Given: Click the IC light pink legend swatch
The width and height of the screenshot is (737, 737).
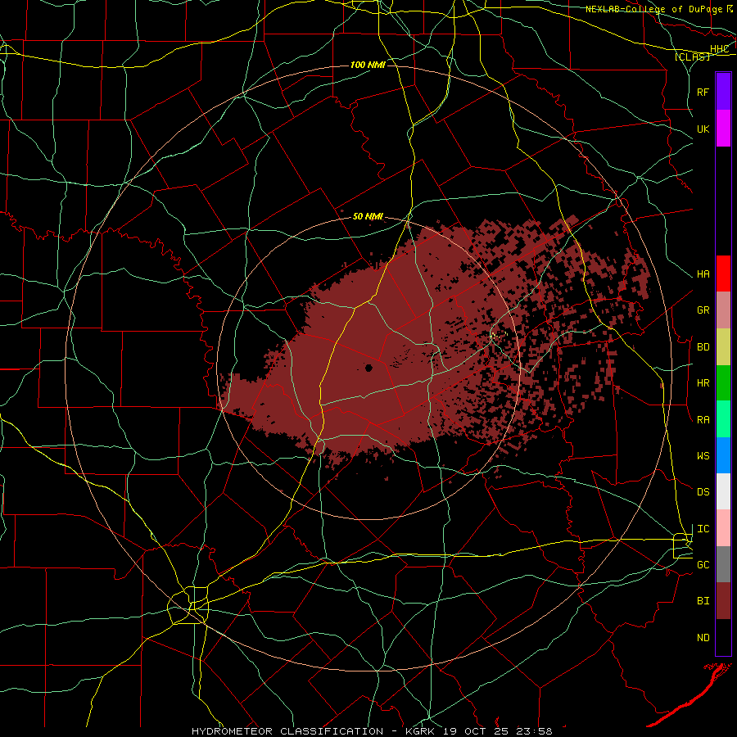Looking at the screenshot, I should pos(723,528).
